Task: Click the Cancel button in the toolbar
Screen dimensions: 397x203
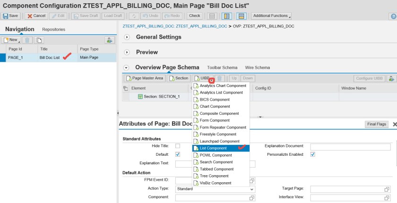Action: click(x=36, y=16)
